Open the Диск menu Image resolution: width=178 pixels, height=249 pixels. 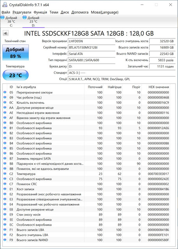[x=65, y=12]
